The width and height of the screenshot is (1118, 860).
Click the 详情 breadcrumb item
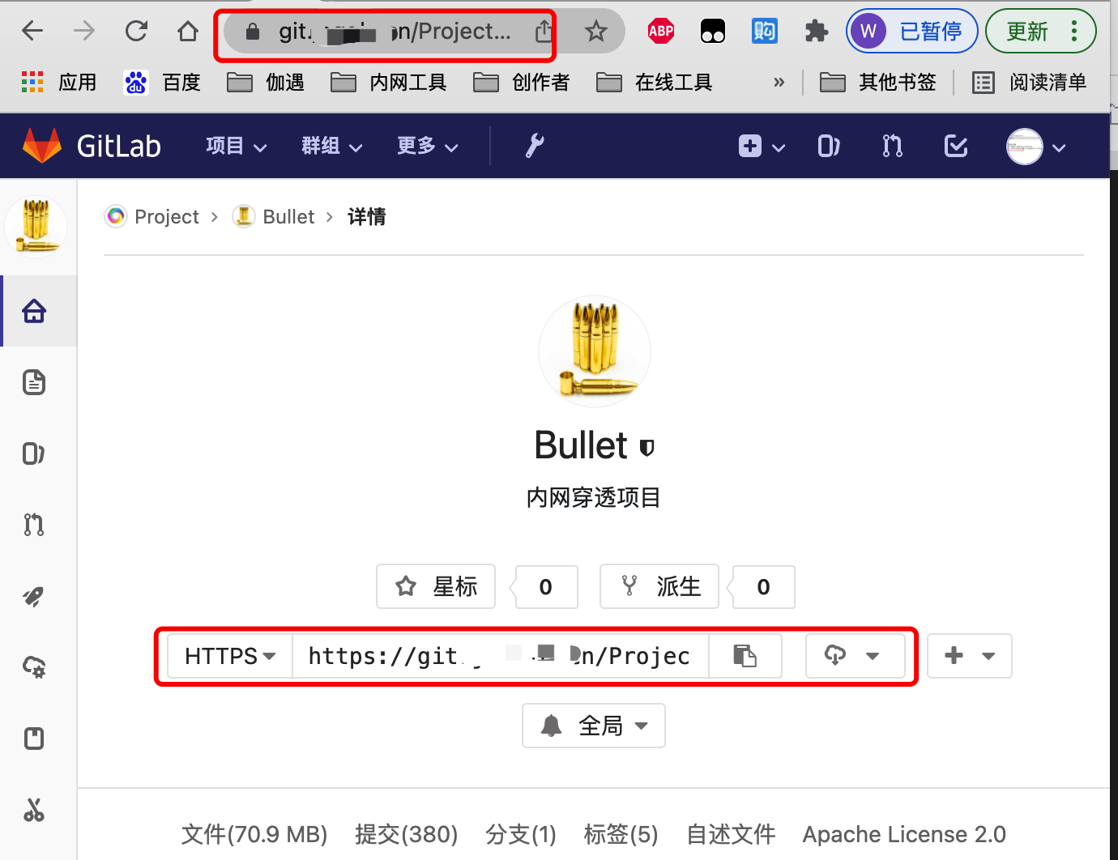tap(366, 217)
